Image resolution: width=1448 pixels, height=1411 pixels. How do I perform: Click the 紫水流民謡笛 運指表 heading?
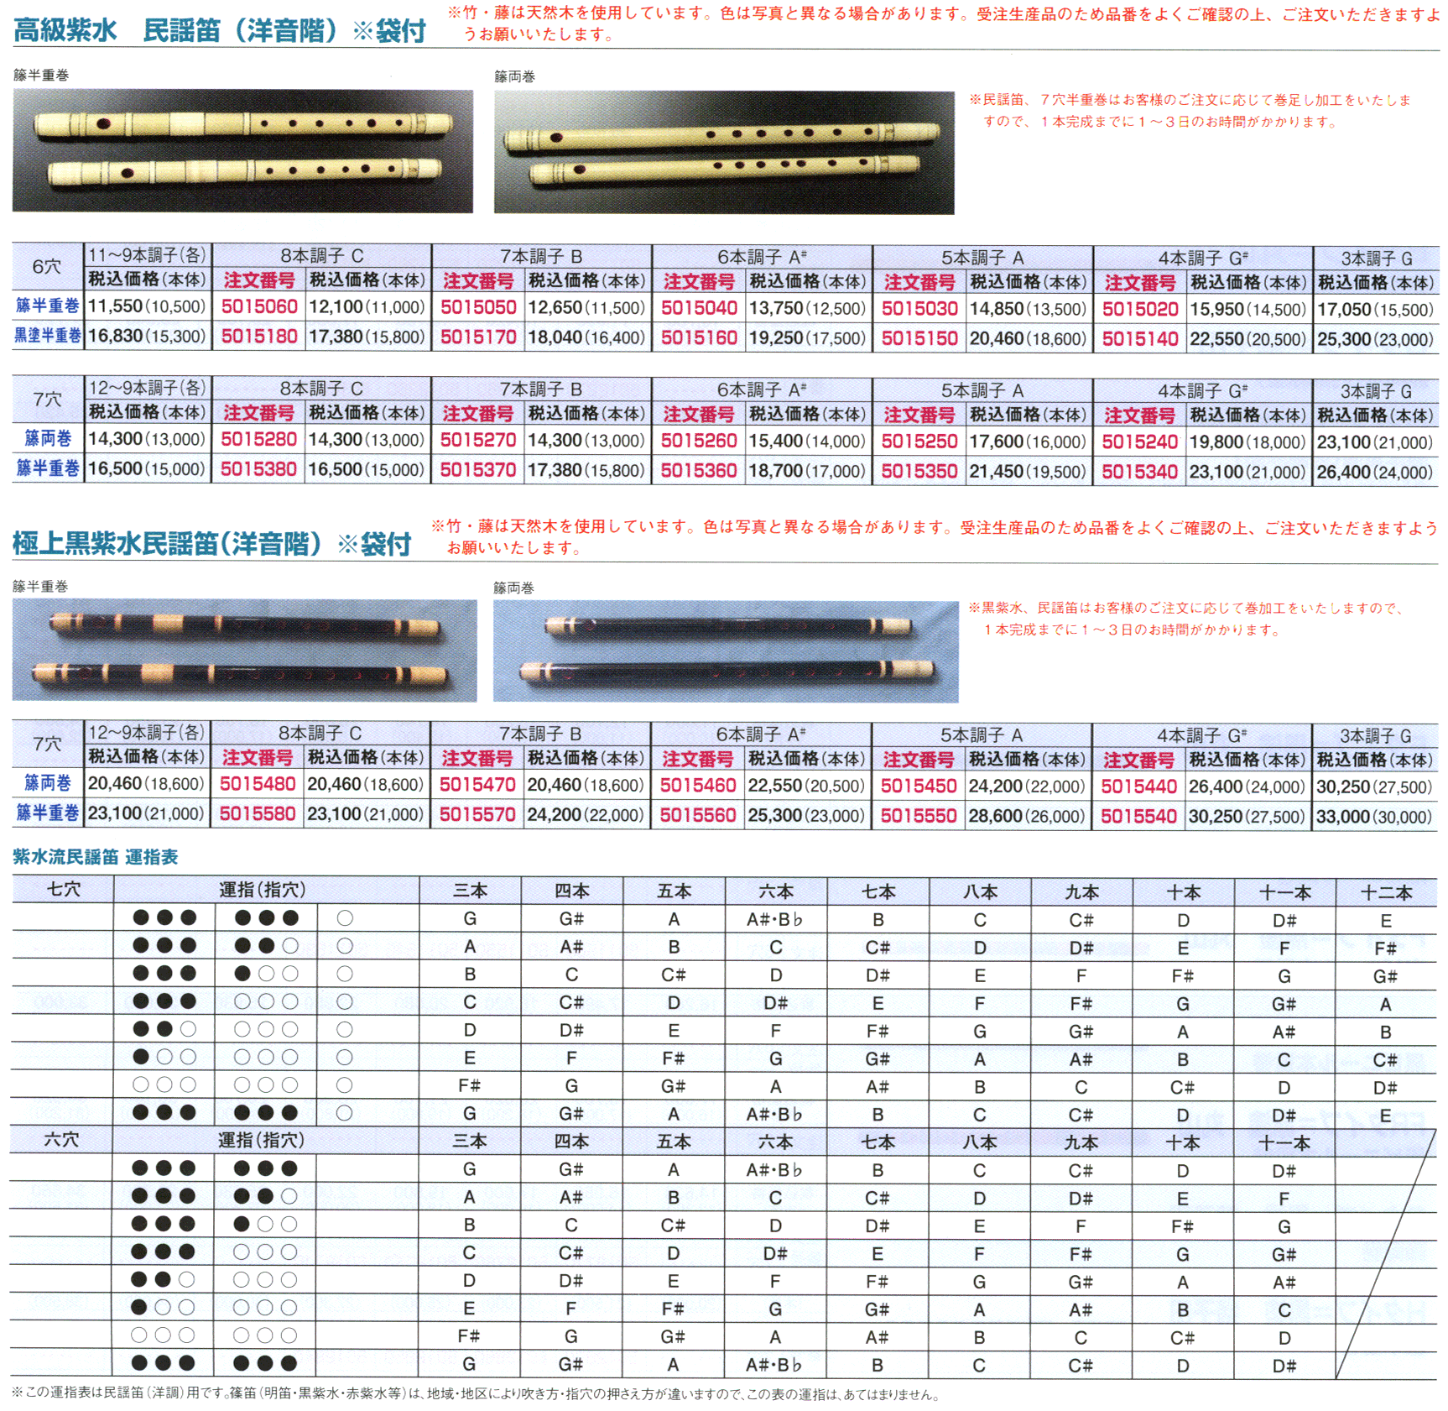click(x=95, y=857)
